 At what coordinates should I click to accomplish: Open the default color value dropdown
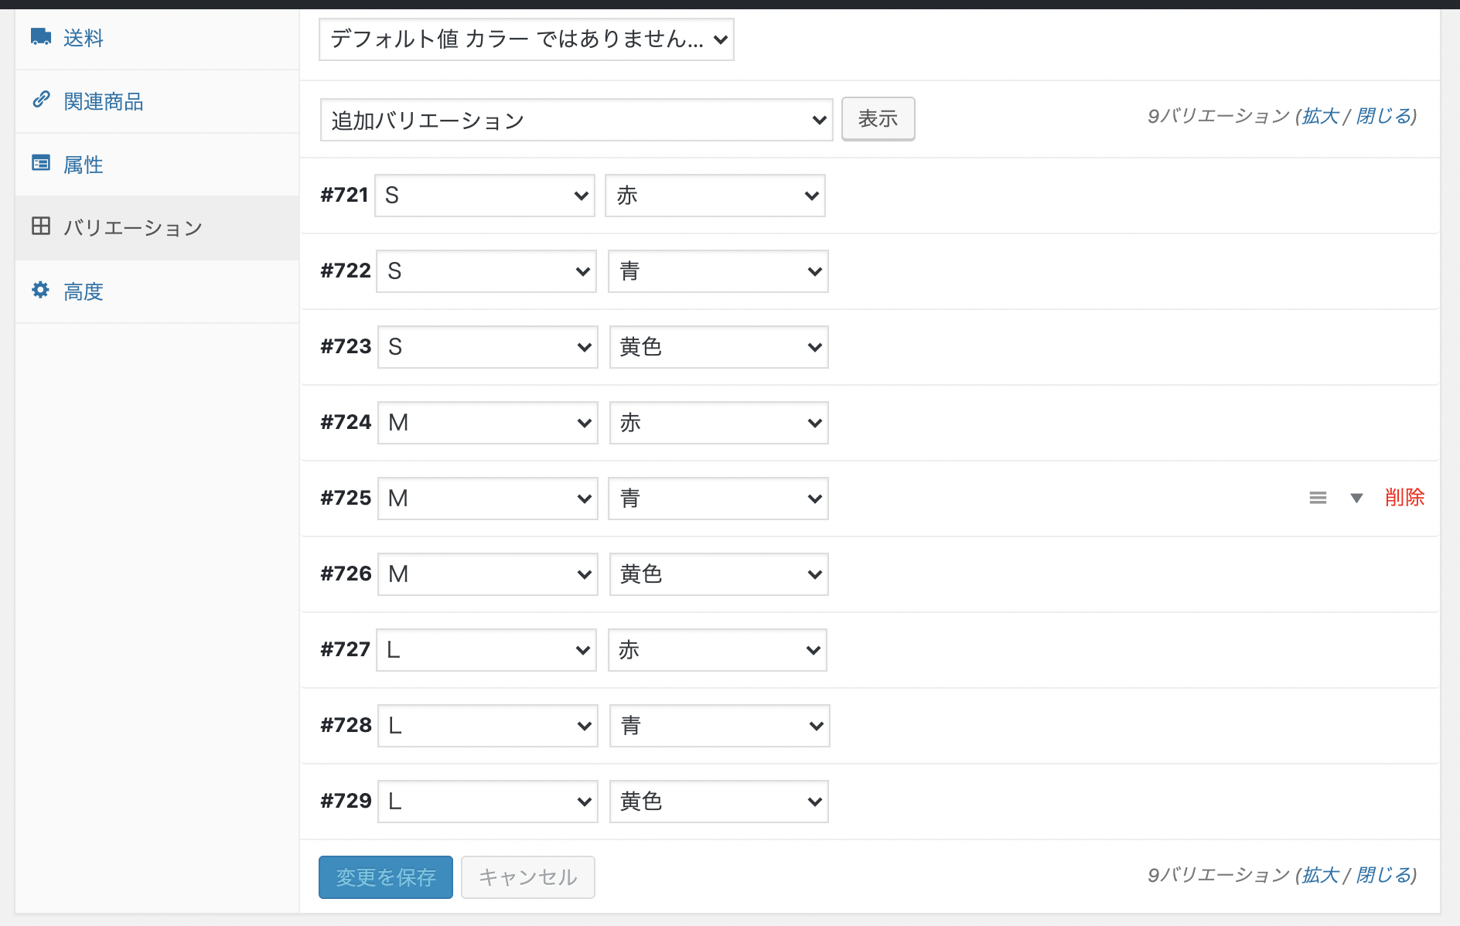pyautogui.click(x=526, y=39)
